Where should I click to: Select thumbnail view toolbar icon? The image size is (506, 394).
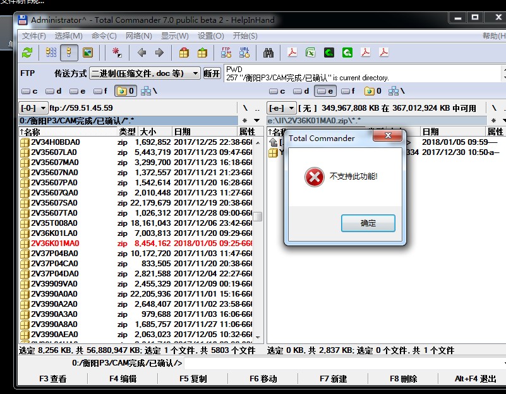(88, 52)
